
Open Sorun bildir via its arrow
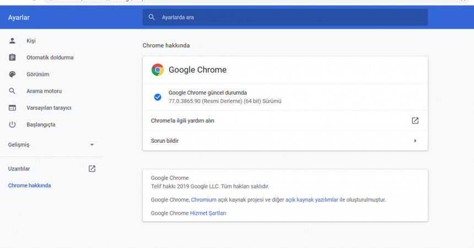[x=415, y=141]
